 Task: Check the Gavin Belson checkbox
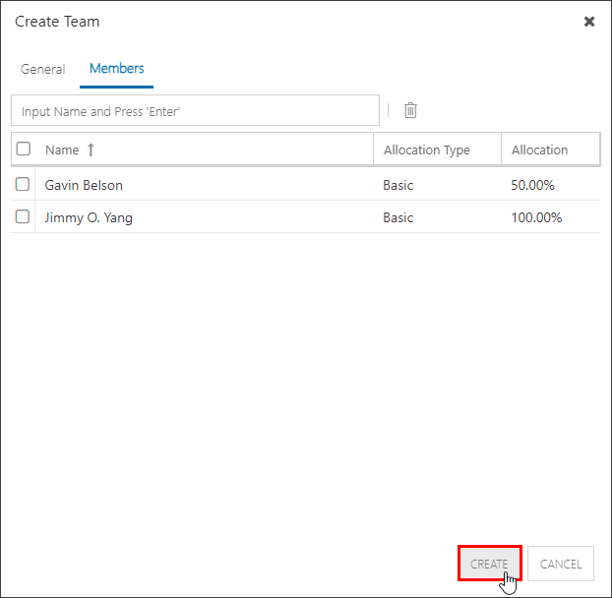pos(23,184)
